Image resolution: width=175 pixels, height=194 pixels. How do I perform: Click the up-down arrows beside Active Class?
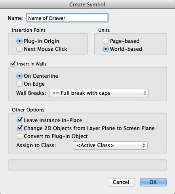click(144, 145)
